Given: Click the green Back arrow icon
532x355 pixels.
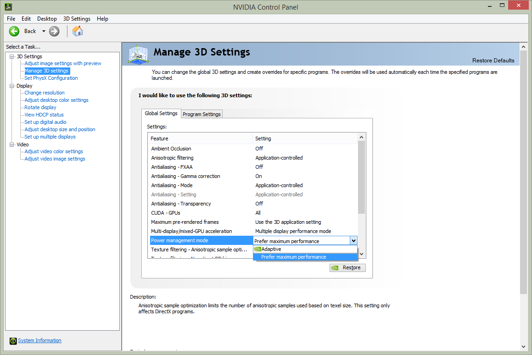Looking at the screenshot, I should point(14,31).
